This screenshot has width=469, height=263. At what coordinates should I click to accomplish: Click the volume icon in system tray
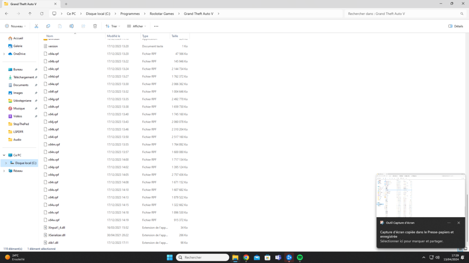[438, 257]
